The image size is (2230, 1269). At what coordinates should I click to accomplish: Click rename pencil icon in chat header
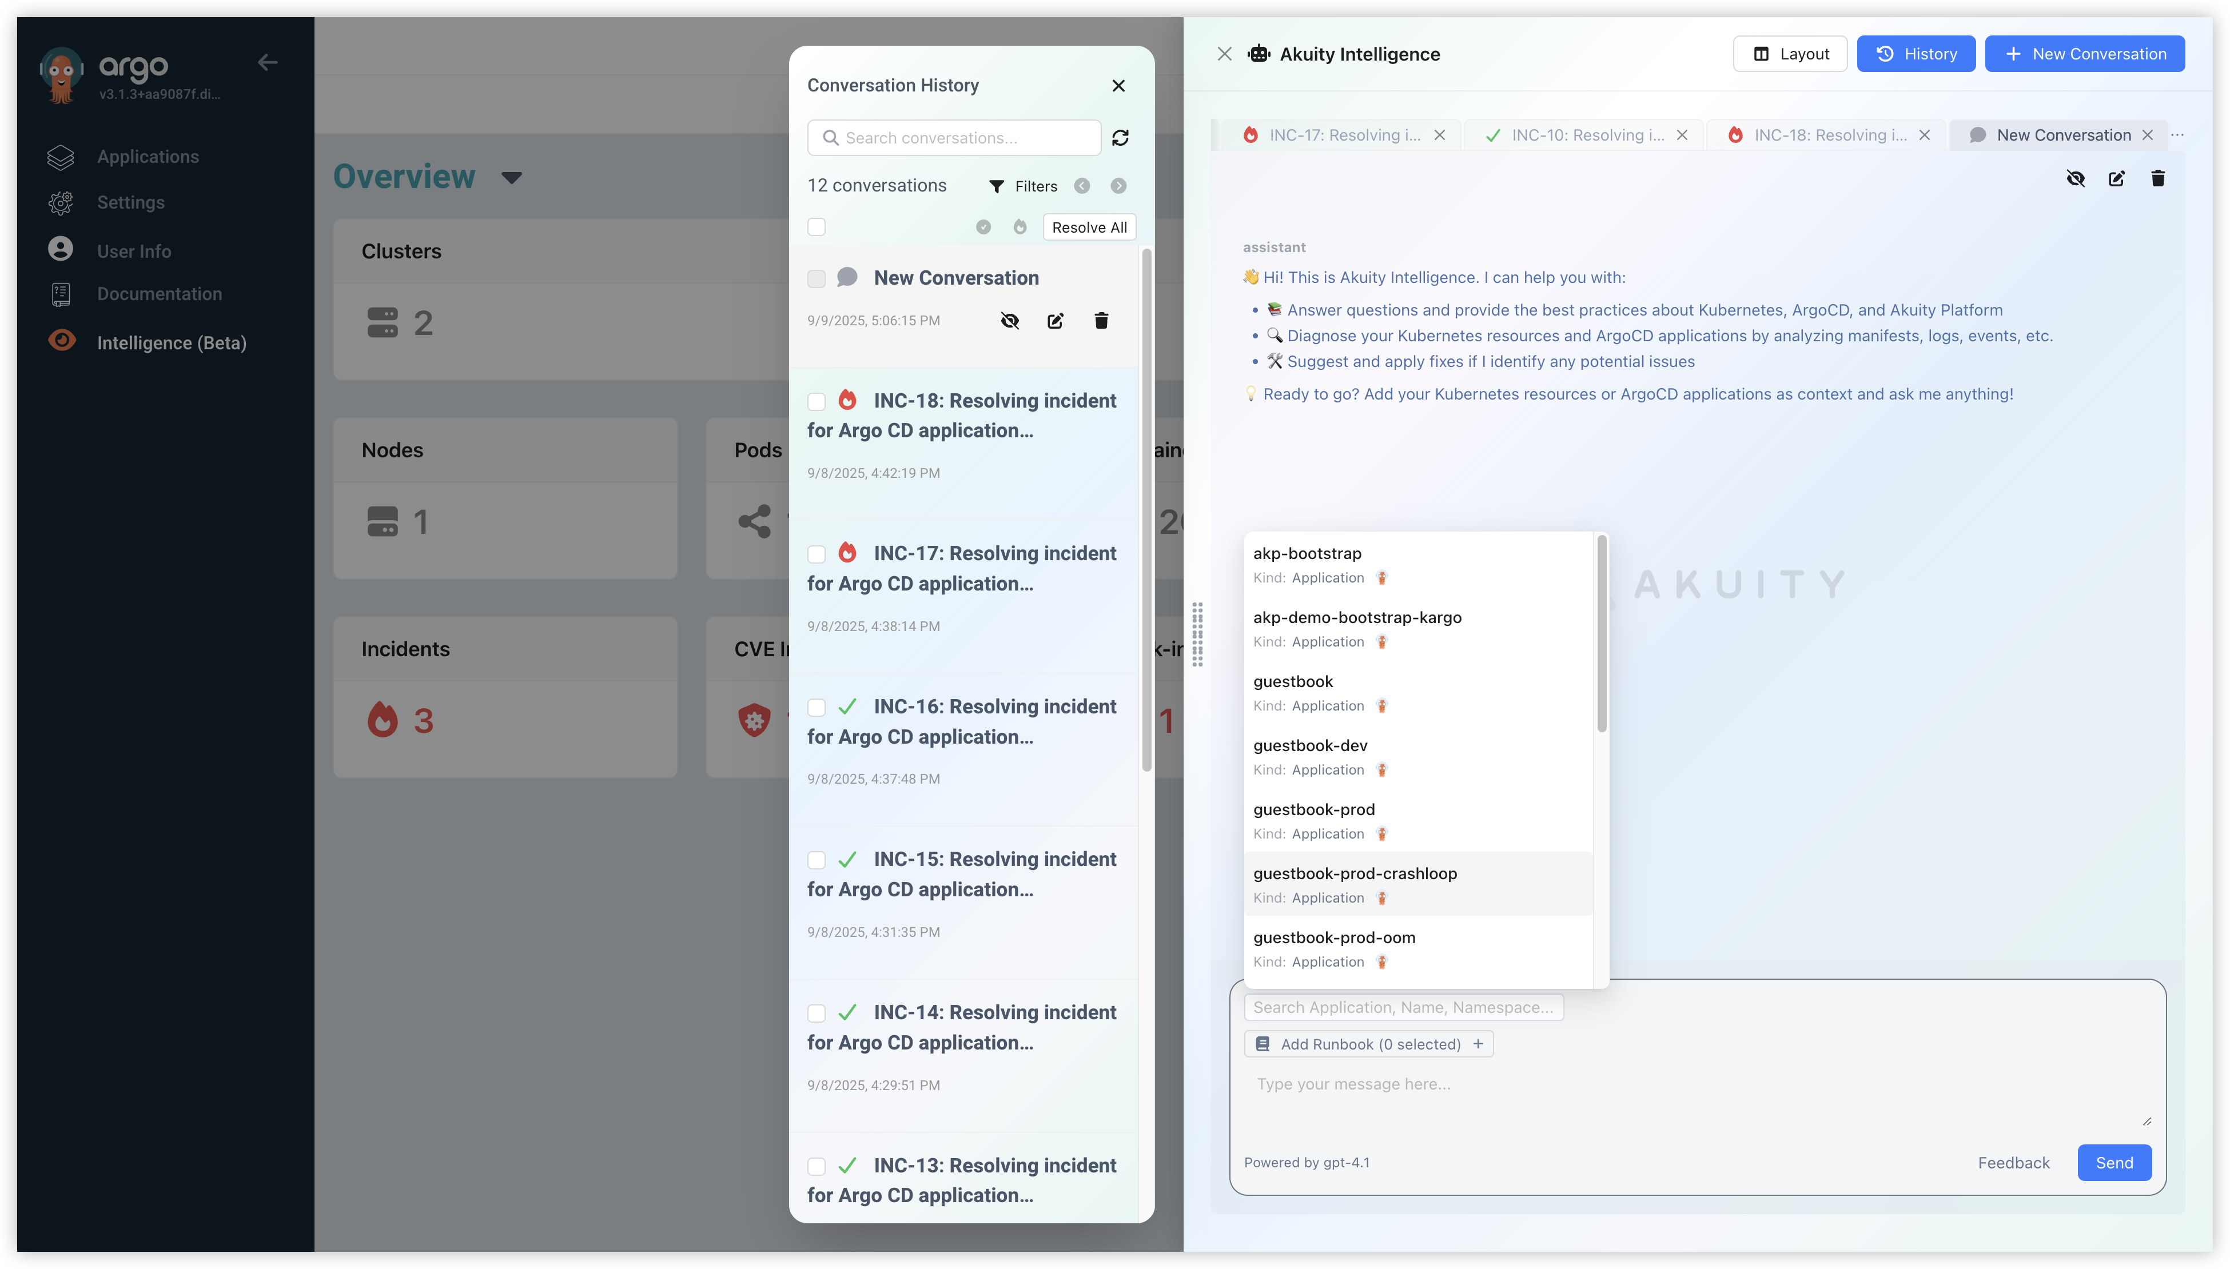(2117, 179)
